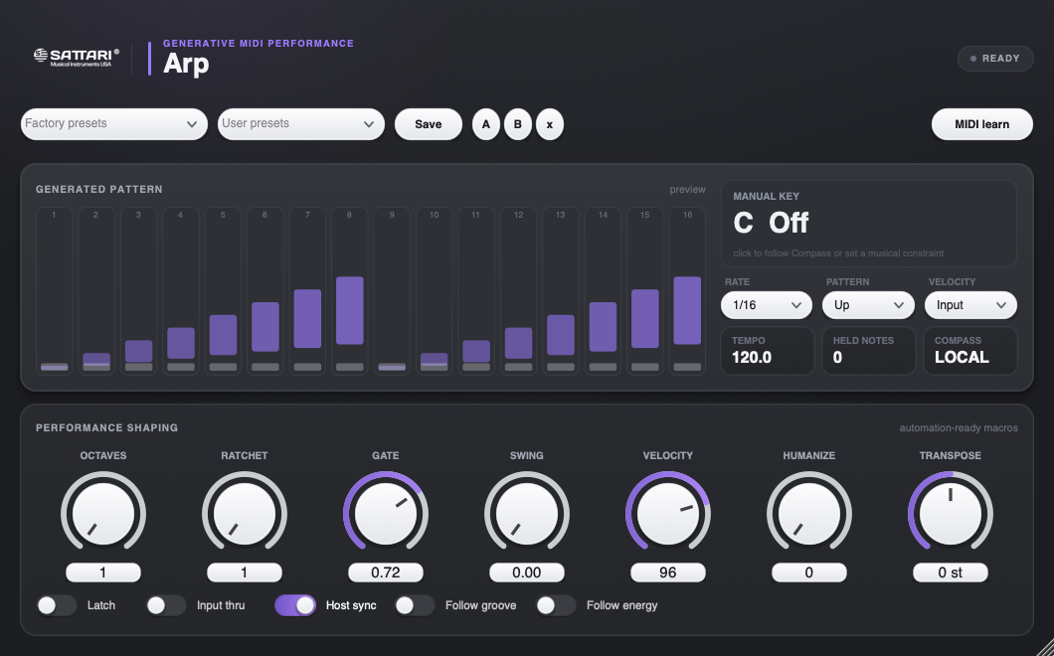This screenshot has height=656, width=1054.
Task: Click the Velocity knob
Action: (668, 514)
